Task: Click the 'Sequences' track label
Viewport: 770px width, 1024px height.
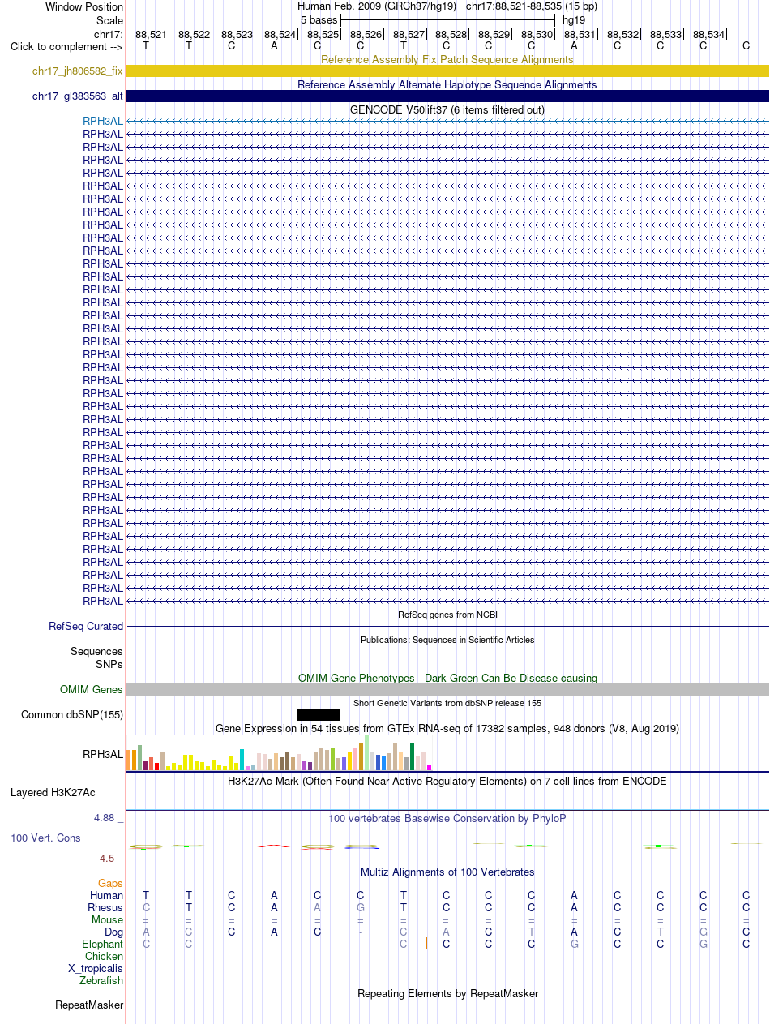Action: pos(96,651)
